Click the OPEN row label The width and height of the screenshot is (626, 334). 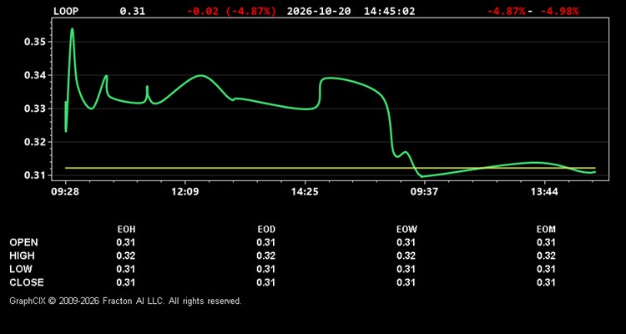point(24,242)
